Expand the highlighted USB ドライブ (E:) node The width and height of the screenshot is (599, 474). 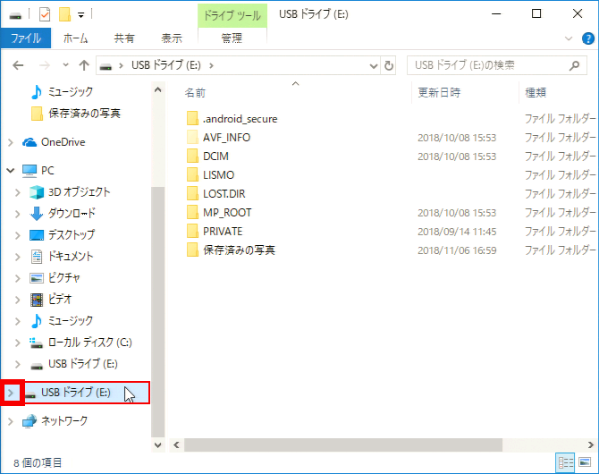click(11, 393)
